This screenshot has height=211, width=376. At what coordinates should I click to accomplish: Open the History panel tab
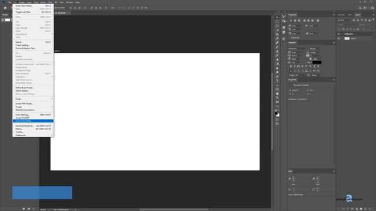tap(5, 15)
